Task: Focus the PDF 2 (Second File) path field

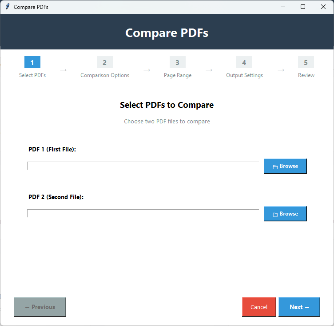Action: click(143, 213)
